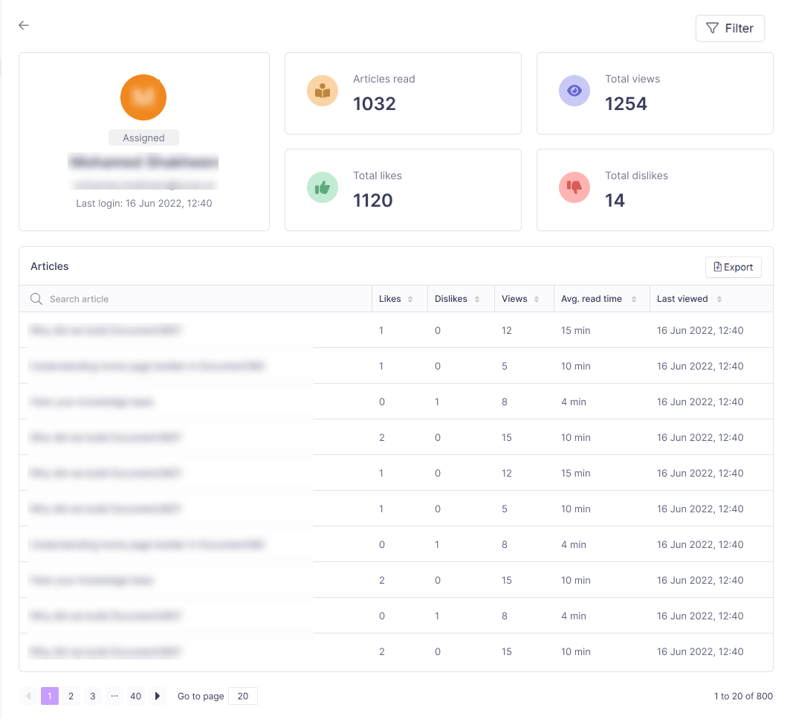Click the Search article input field
Image resolution: width=790 pixels, height=719 pixels.
pyautogui.click(x=201, y=299)
